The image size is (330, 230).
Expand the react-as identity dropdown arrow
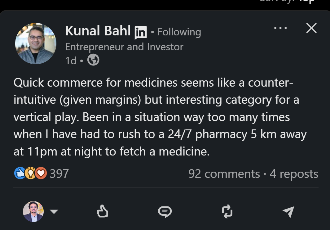(54, 212)
